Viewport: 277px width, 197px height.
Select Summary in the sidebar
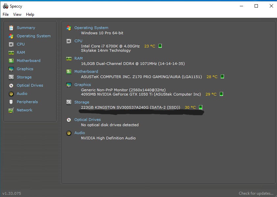point(26,28)
